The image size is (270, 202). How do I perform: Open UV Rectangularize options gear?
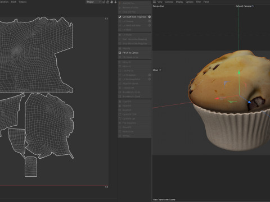click(x=150, y=79)
